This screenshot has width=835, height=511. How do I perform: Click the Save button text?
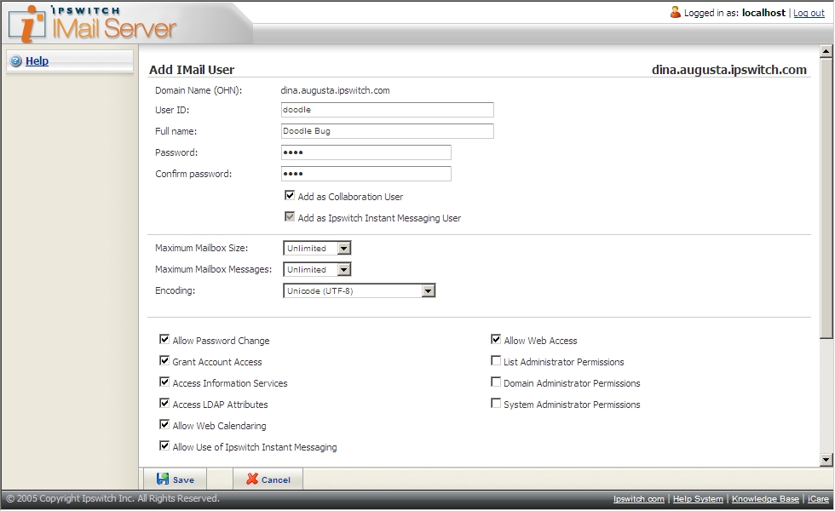pyautogui.click(x=183, y=479)
